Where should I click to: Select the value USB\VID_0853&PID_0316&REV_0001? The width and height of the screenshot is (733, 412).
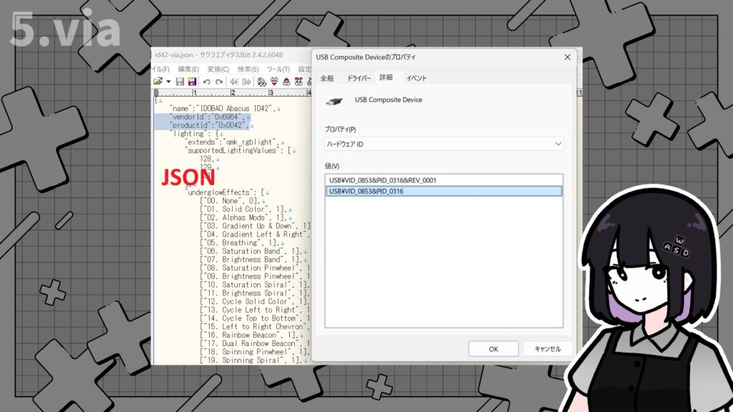(382, 180)
